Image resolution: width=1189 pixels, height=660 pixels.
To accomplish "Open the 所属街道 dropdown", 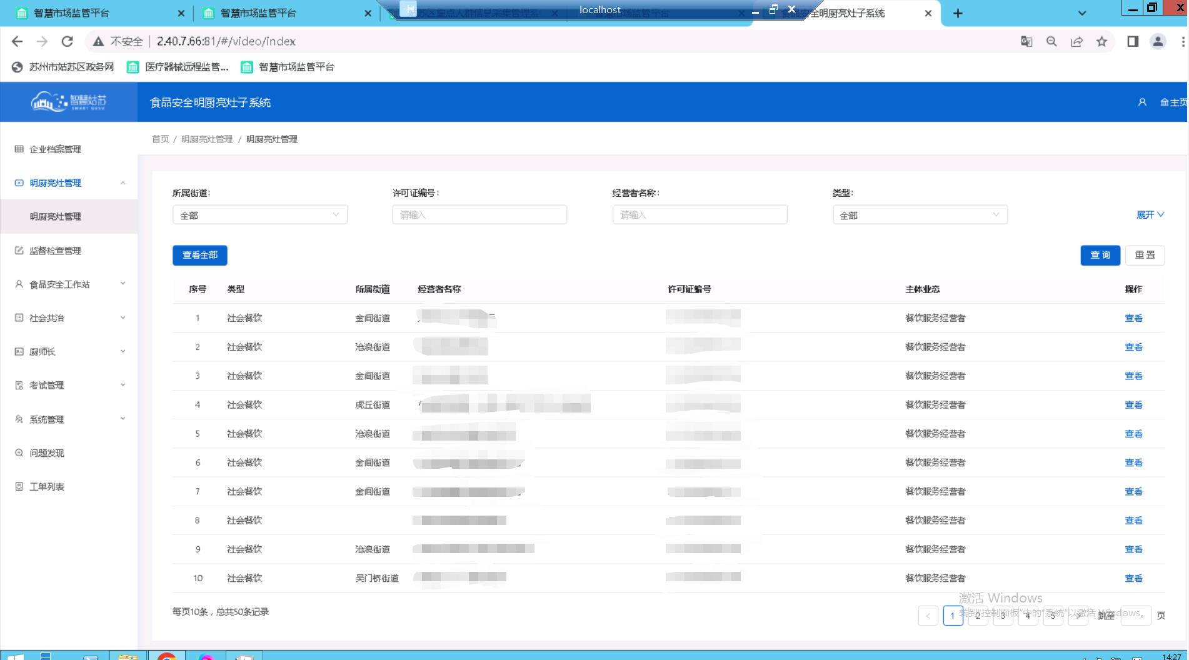I will click(259, 215).
